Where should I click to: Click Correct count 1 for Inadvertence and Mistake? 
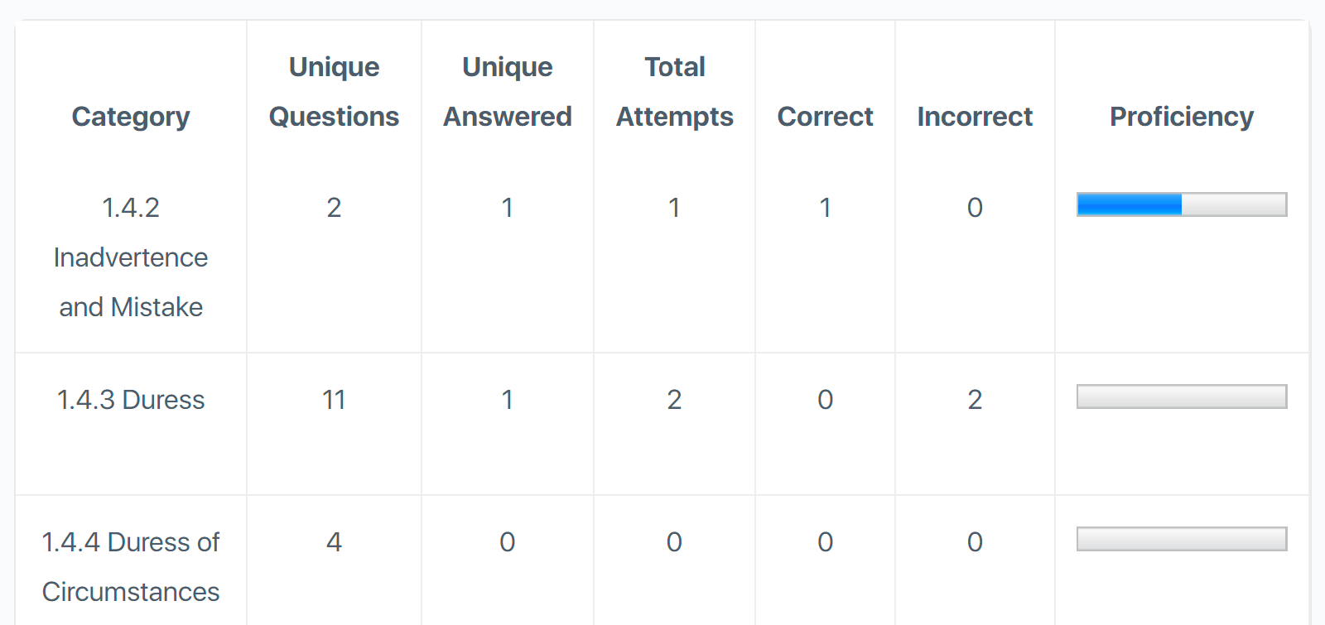point(825,208)
